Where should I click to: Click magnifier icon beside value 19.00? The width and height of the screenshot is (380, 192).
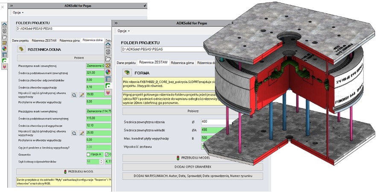click(74, 95)
